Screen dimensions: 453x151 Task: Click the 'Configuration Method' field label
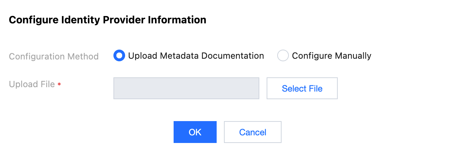[54, 57]
